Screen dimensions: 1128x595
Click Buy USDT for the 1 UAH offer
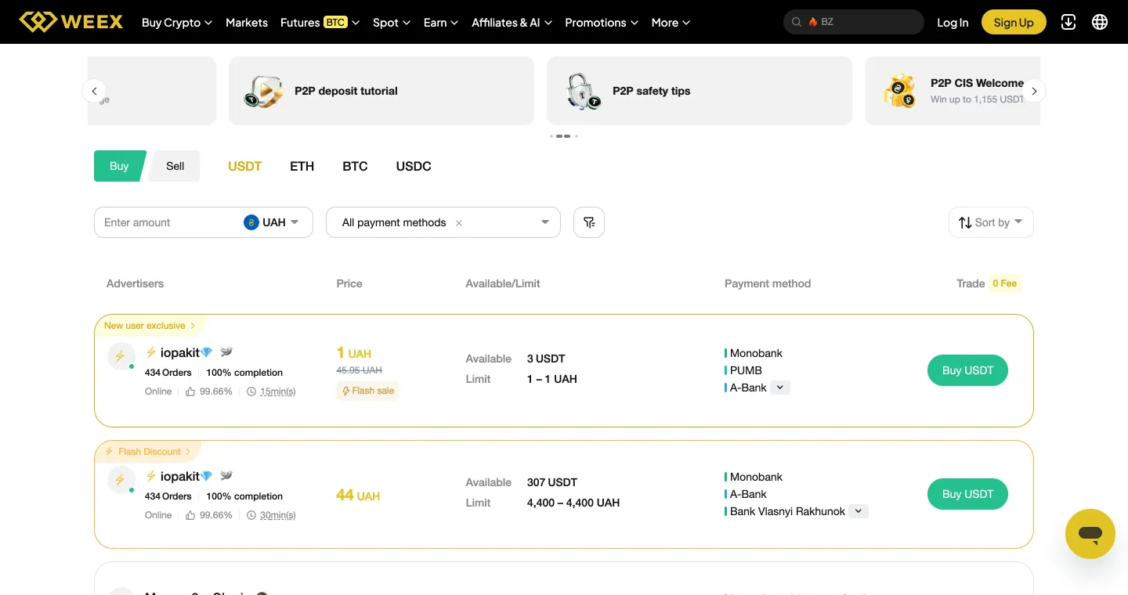coord(967,370)
